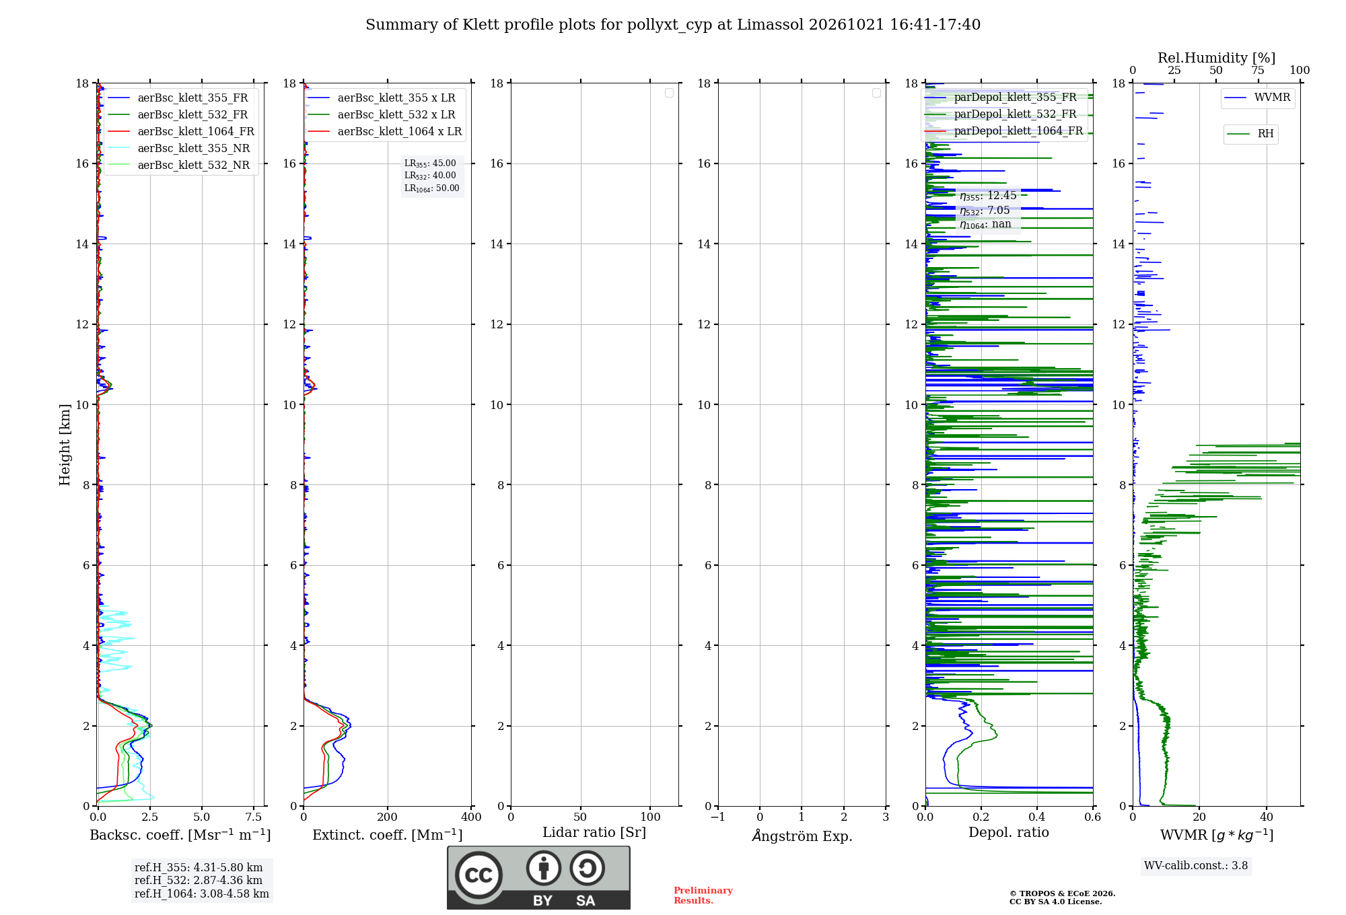This screenshot has width=1346, height=915.
Task: Click the ref.H_1064: 3.08-4.58 km line
Action: pyautogui.click(x=202, y=894)
